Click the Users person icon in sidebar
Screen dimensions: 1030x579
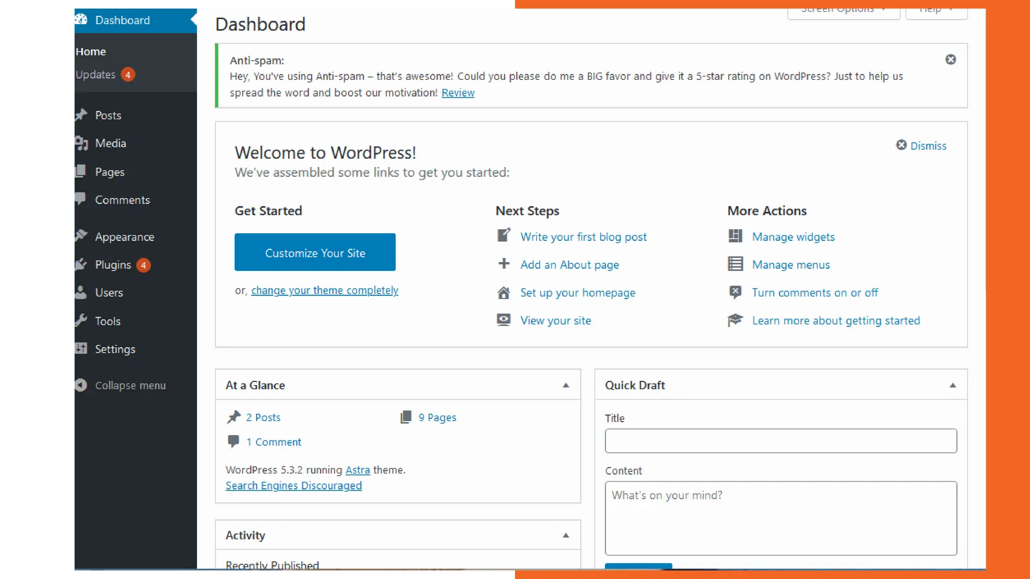click(81, 293)
